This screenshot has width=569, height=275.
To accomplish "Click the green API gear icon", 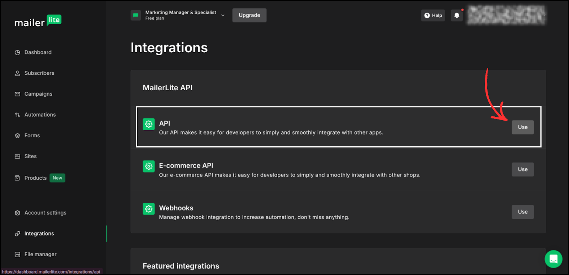I will (149, 124).
